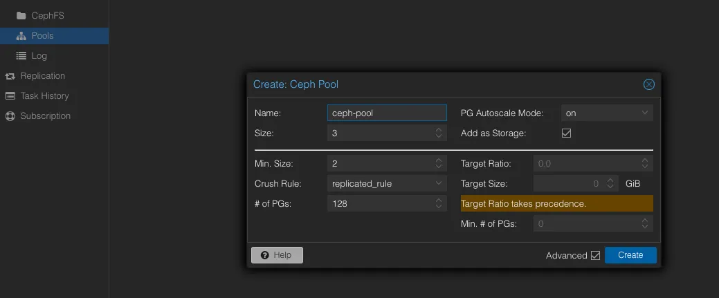
Task: Uncheck the Advanced checkbox
Action: (x=595, y=255)
